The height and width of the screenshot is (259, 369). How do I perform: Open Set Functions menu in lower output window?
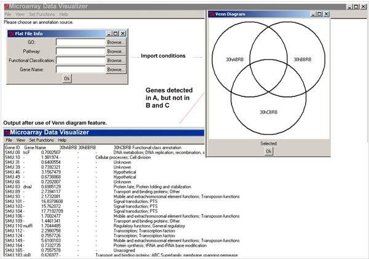click(41, 140)
